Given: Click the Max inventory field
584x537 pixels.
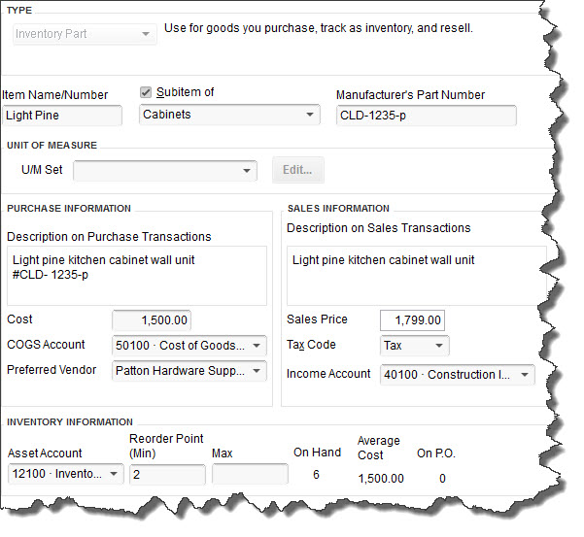Looking at the screenshot, I should pos(250,474).
